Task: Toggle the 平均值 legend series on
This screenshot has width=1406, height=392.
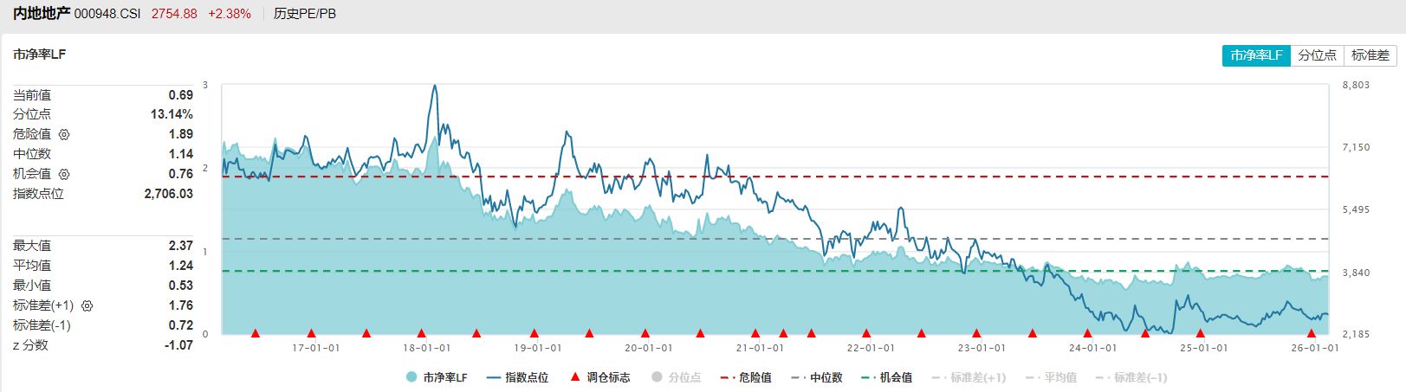Action: (x=1051, y=377)
